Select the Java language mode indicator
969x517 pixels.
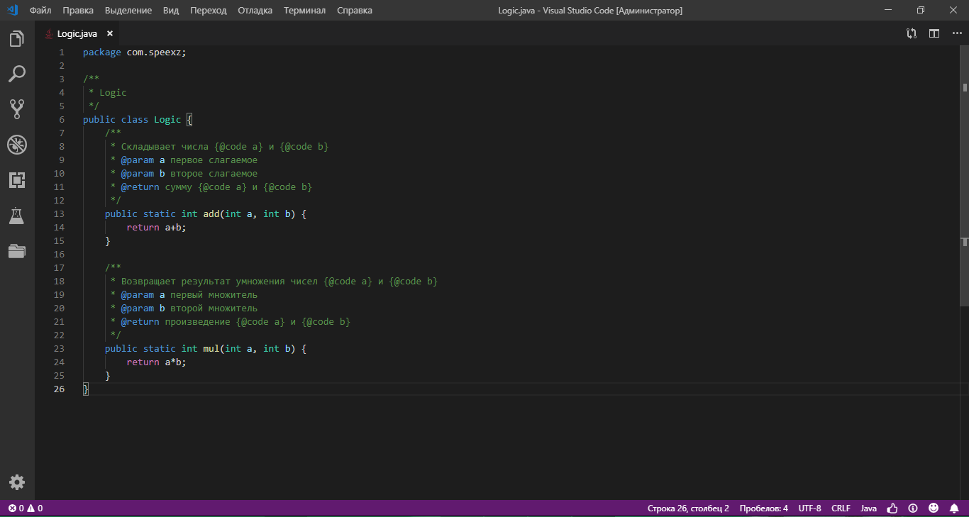point(868,508)
